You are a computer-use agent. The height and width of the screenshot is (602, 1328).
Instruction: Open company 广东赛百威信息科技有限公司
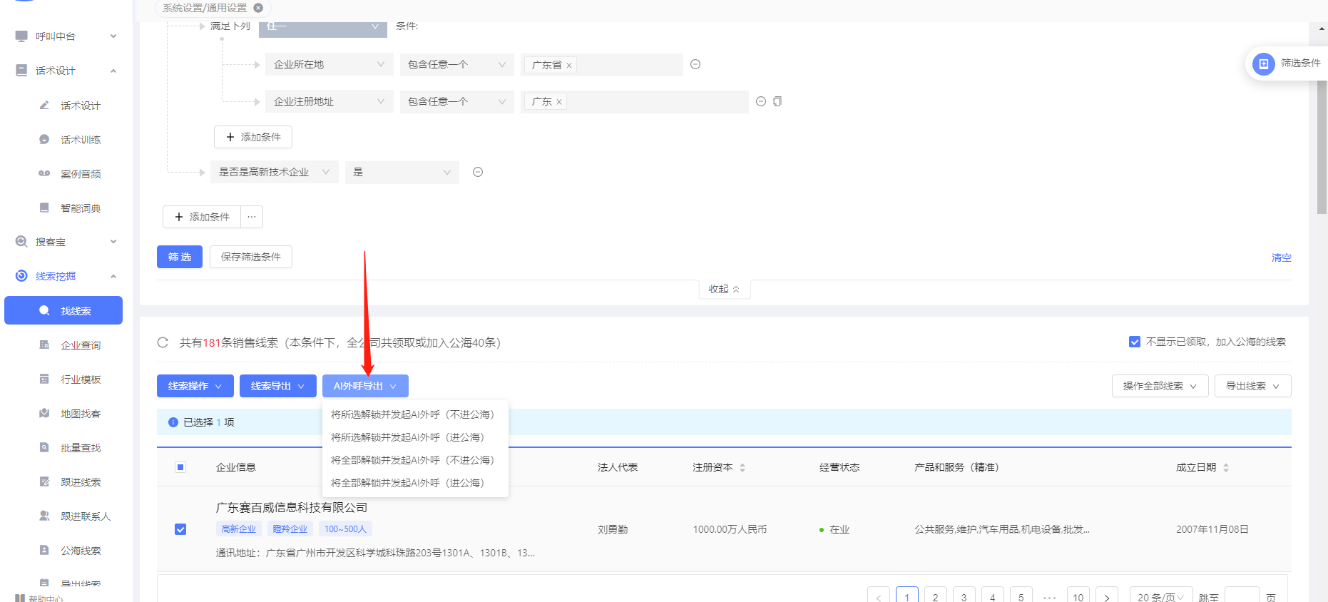[292, 507]
